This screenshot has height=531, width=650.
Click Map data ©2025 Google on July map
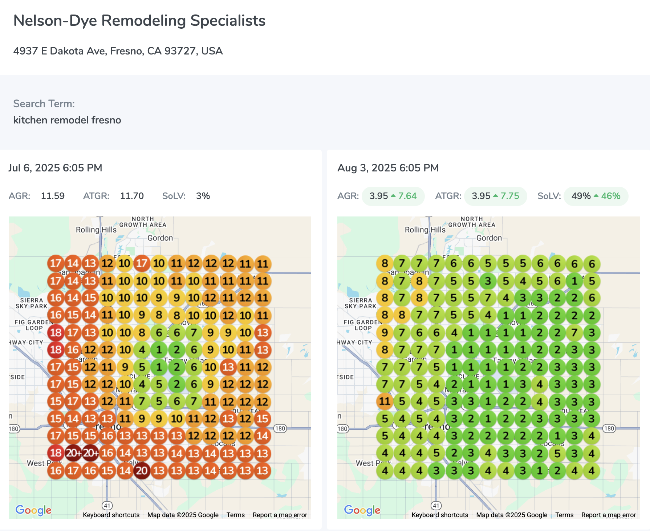tap(183, 515)
